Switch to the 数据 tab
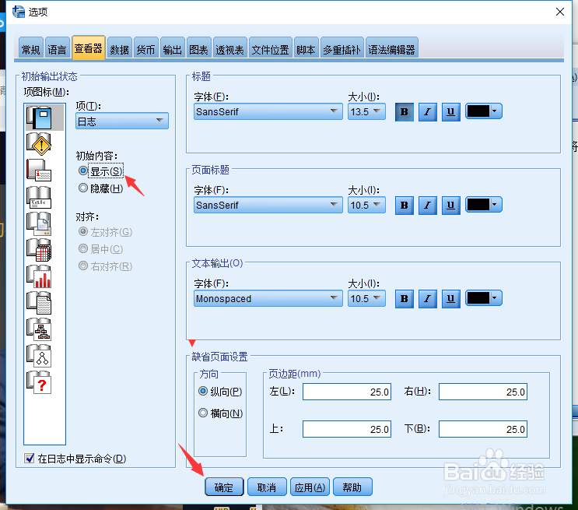The image size is (578, 510). coord(120,49)
